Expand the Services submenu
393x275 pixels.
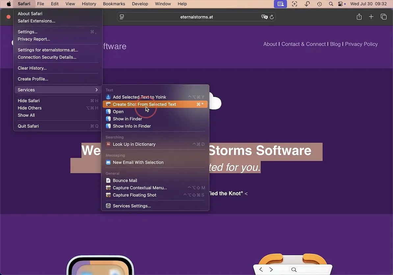pos(58,90)
